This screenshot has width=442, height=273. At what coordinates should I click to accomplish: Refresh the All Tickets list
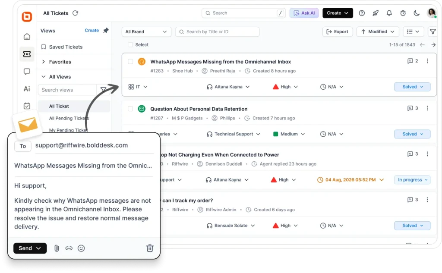75,13
